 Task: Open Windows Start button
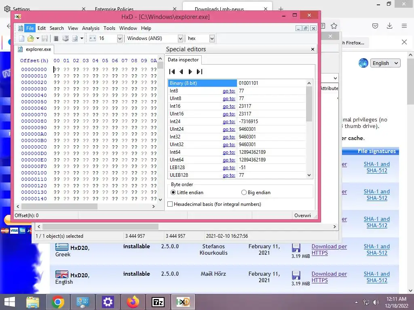10,302
